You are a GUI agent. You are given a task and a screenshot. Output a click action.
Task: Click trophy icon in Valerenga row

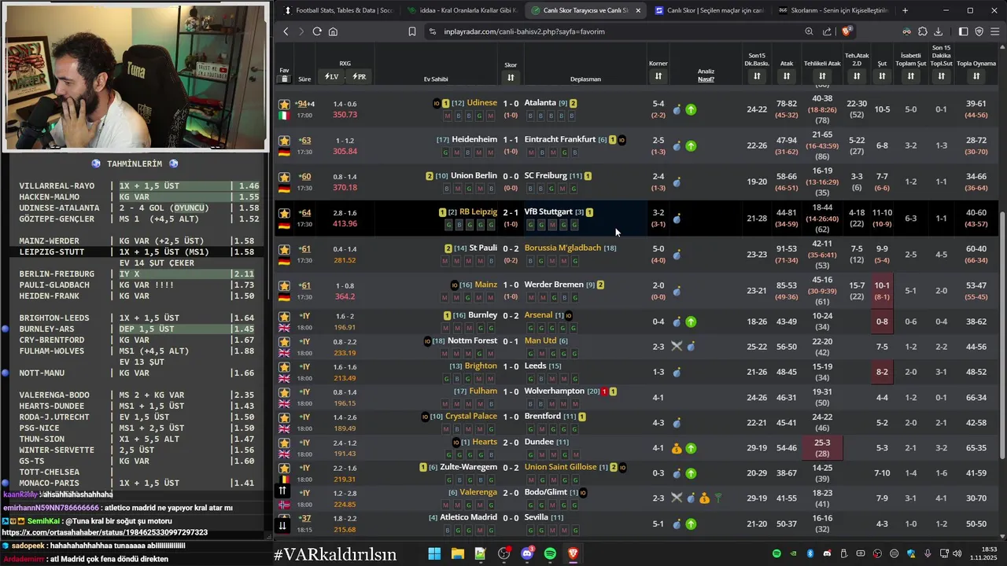[717, 498]
